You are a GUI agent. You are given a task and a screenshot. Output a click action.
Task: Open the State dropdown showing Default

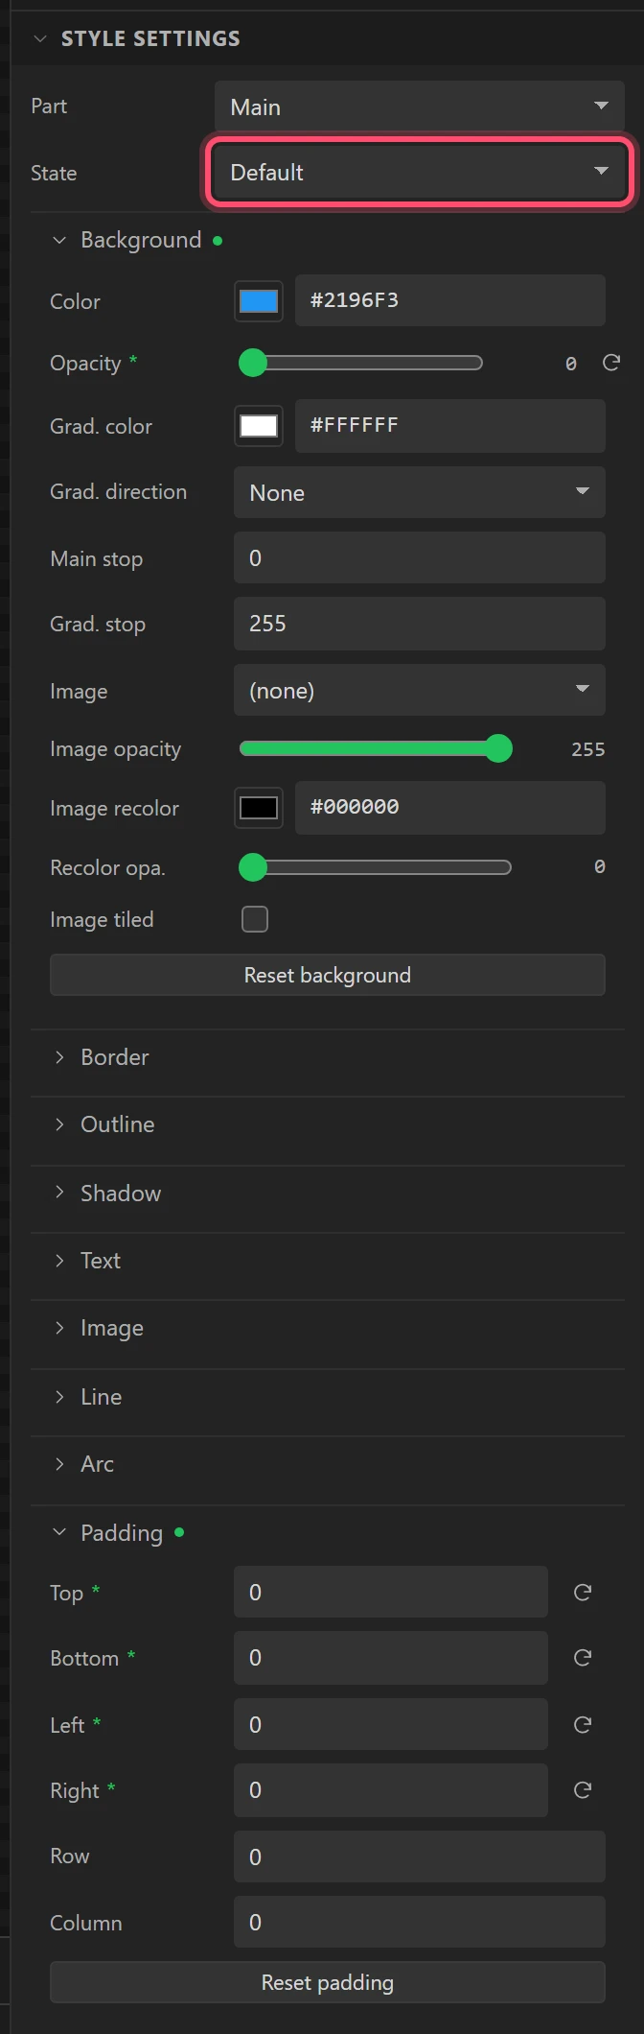[x=419, y=173]
